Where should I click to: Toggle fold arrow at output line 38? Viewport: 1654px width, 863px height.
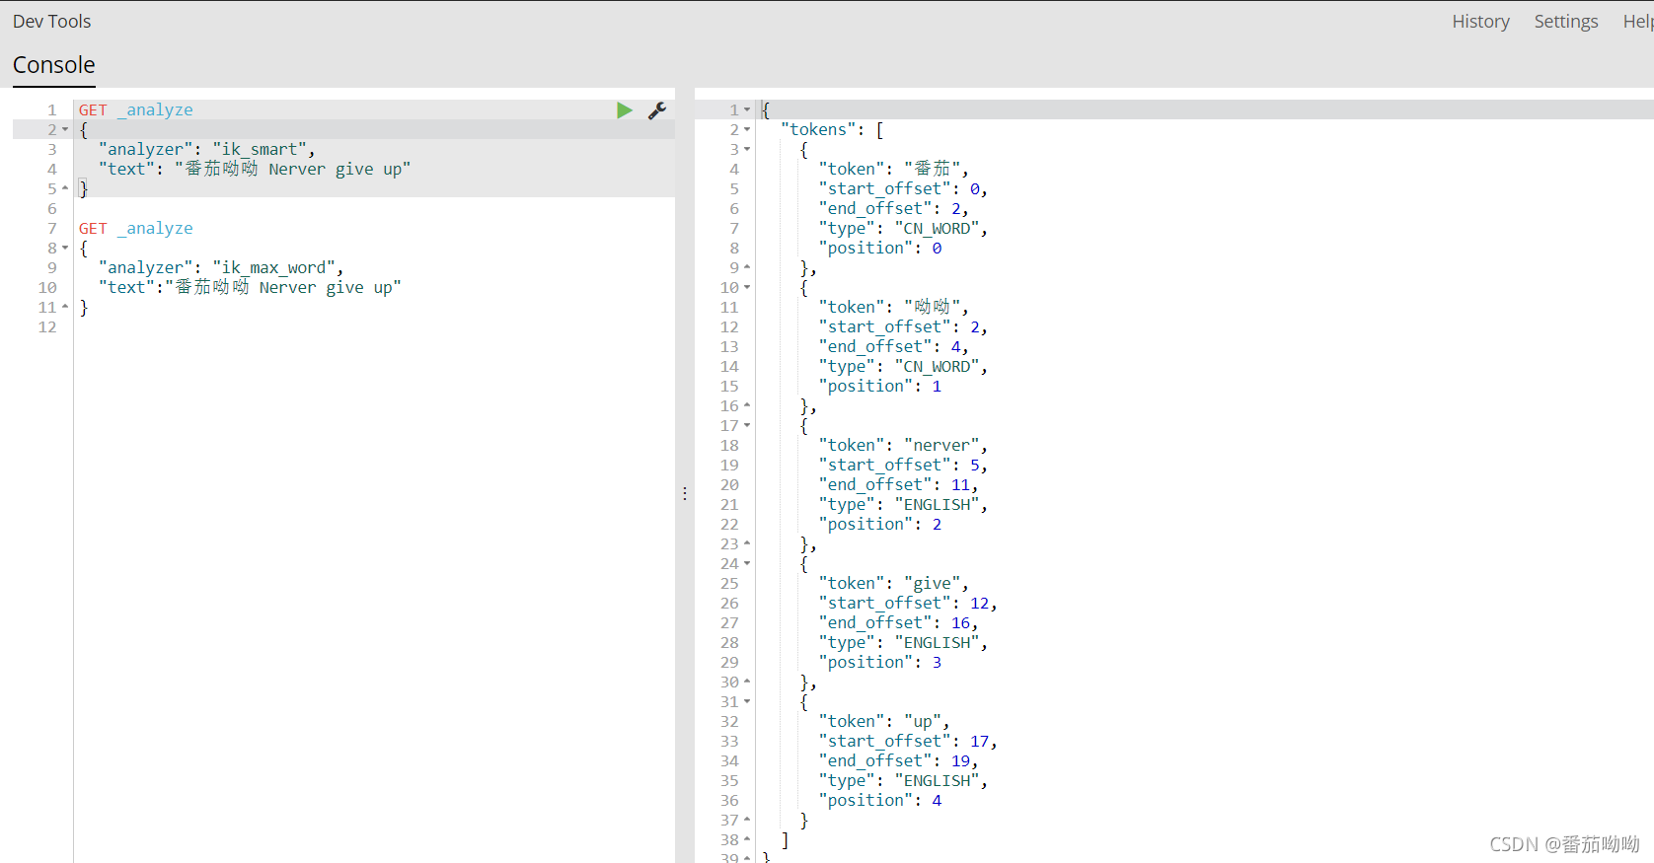pyautogui.click(x=747, y=839)
